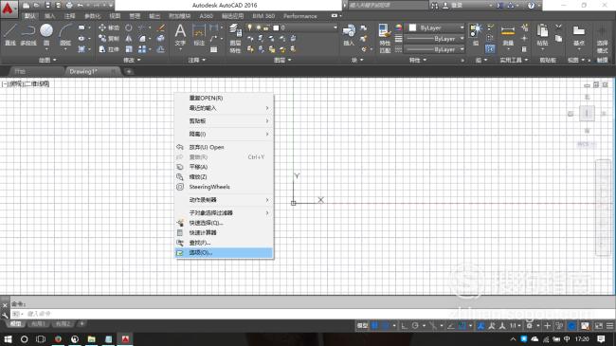616x346 pixels.
Task: Toggle the grid display in status bar
Action: 375,325
